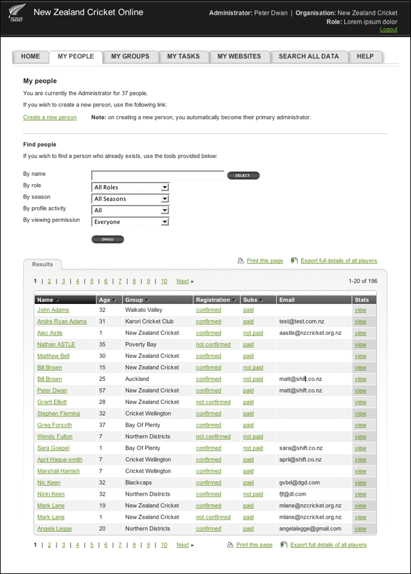Open the By role dropdown
The image size is (411, 574).
164,187
